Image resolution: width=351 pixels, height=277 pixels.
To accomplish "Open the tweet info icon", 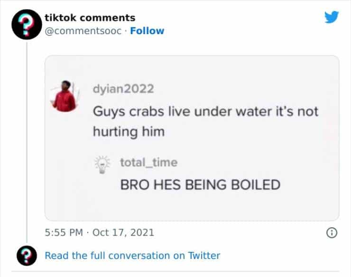I will (333, 233).
